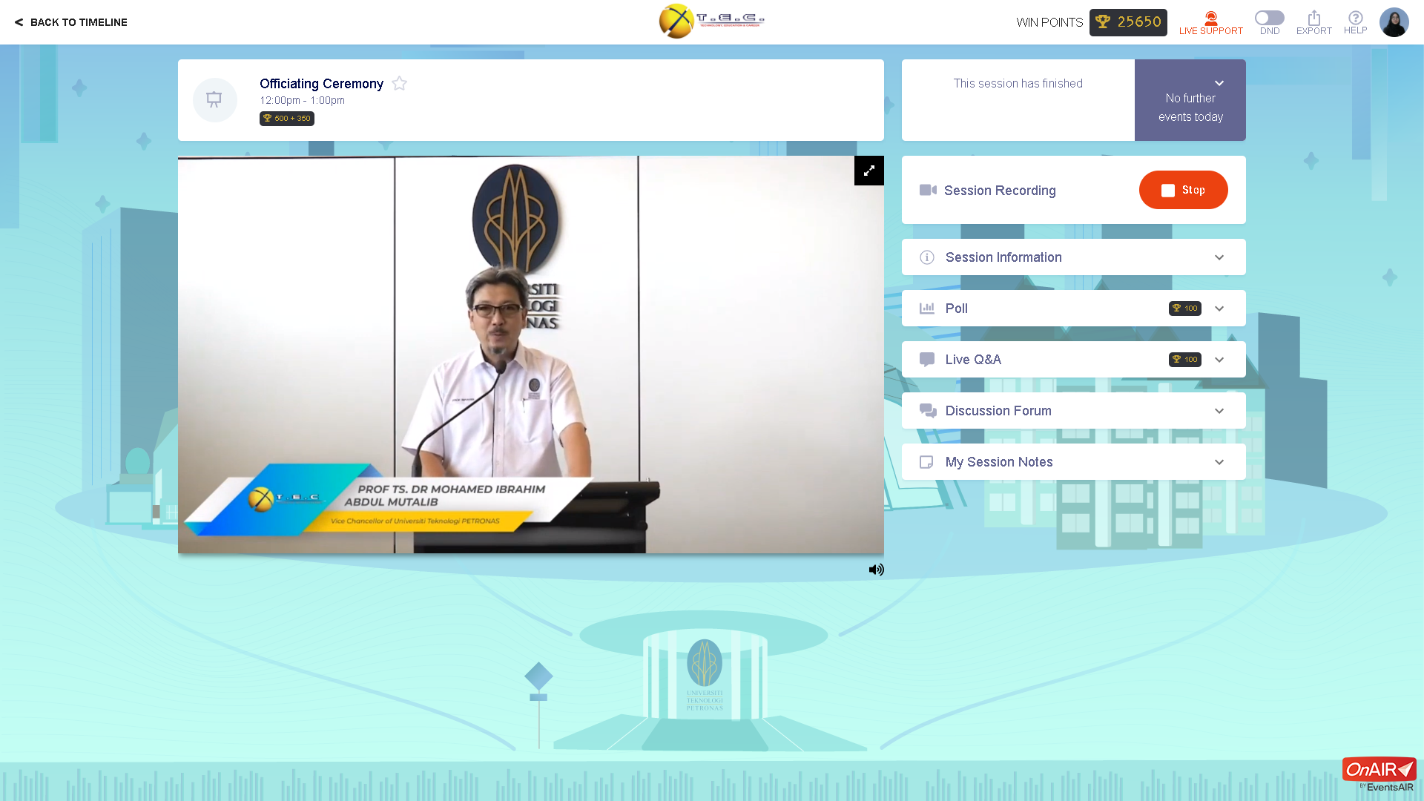
Task: Stop the session recording
Action: click(x=1183, y=190)
